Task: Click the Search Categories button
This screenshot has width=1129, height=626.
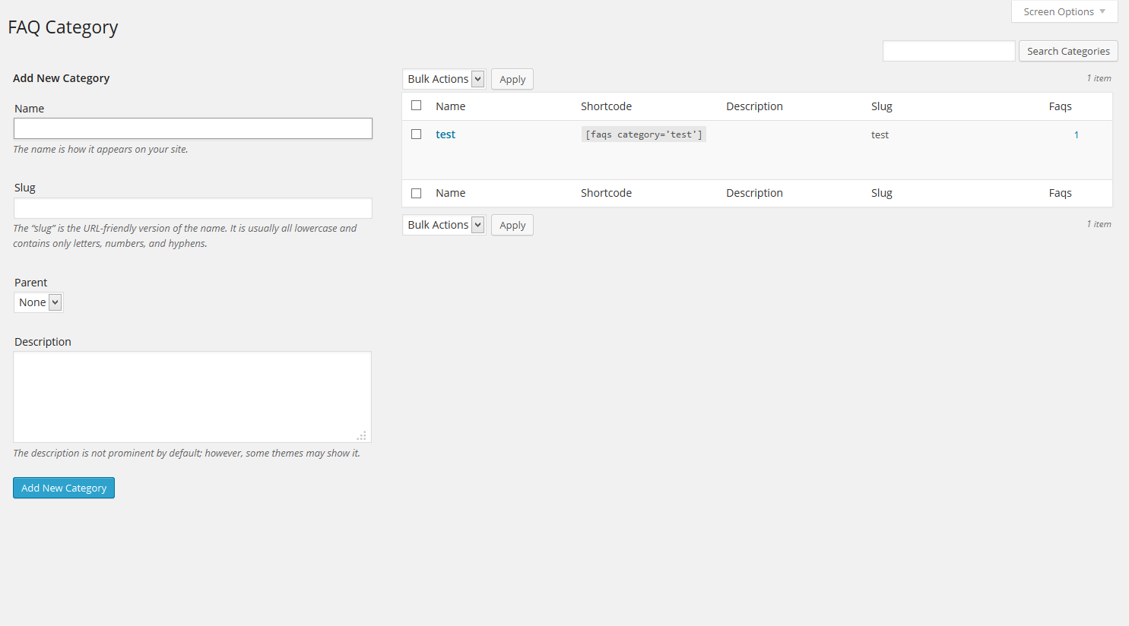Action: point(1067,51)
